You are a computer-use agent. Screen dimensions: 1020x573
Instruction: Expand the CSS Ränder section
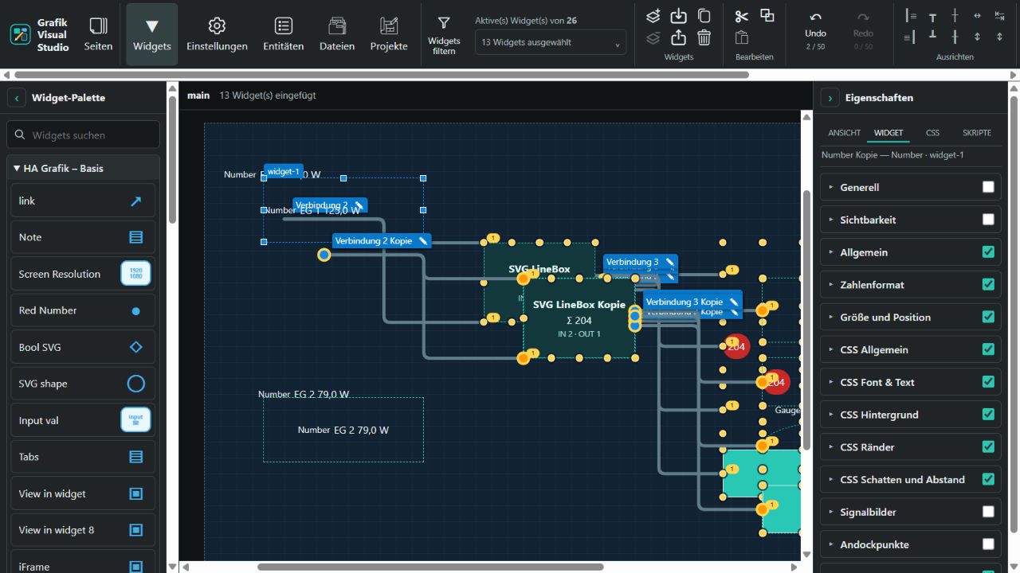[911, 447]
